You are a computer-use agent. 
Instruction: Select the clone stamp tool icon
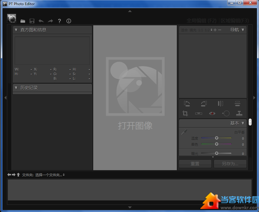click(x=238, y=113)
